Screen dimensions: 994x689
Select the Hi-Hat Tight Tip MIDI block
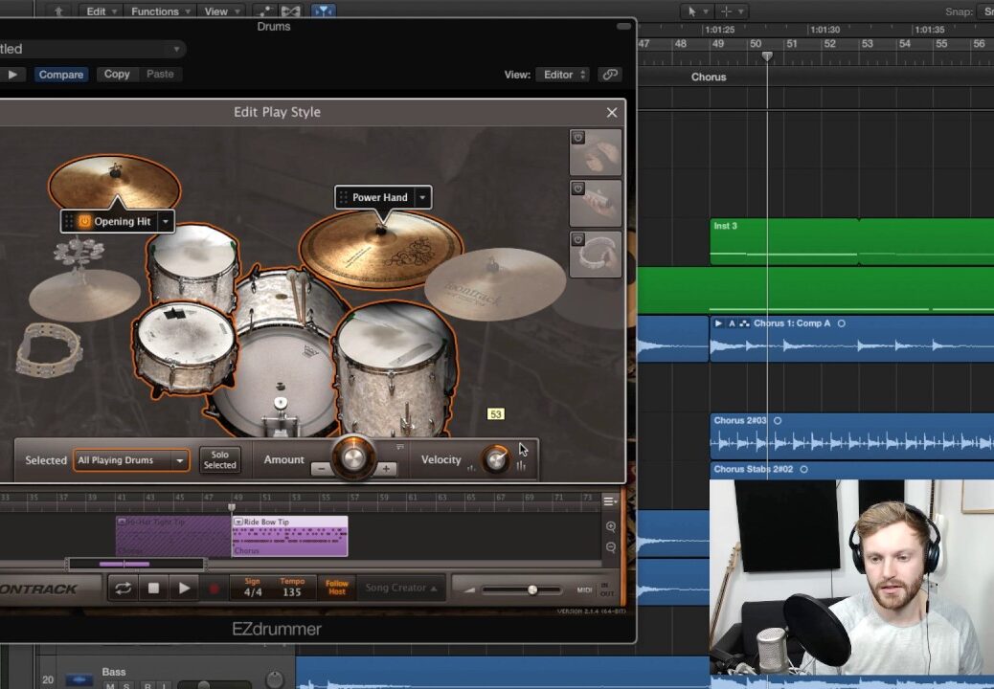click(x=173, y=537)
